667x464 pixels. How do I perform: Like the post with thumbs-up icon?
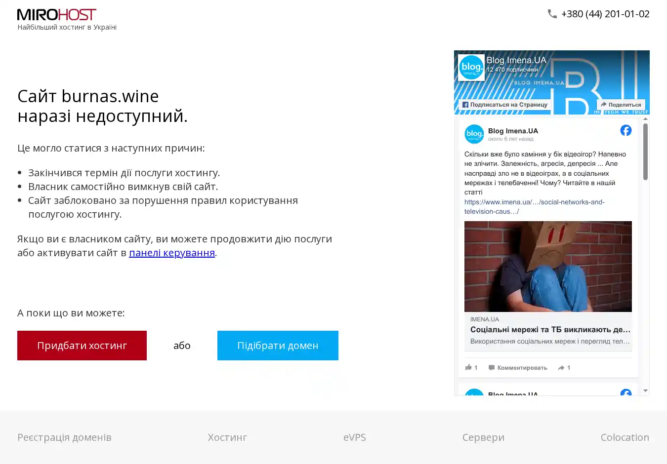coord(468,367)
